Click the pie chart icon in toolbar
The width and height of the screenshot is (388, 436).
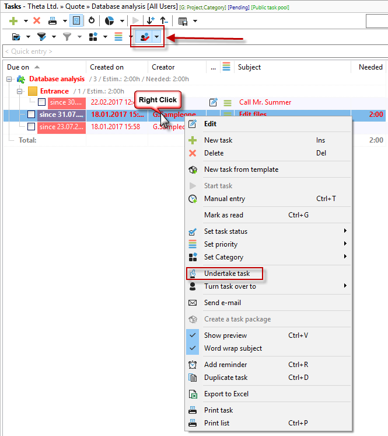(109, 21)
